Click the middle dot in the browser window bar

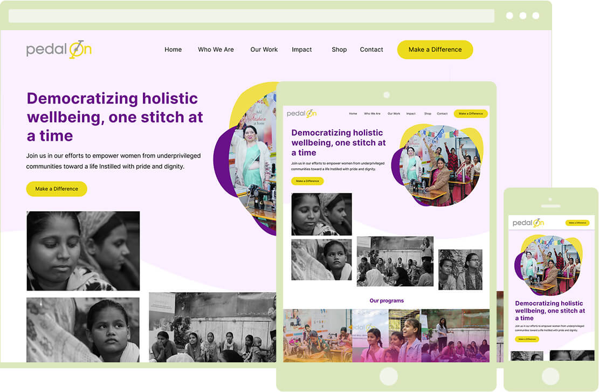tap(522, 16)
